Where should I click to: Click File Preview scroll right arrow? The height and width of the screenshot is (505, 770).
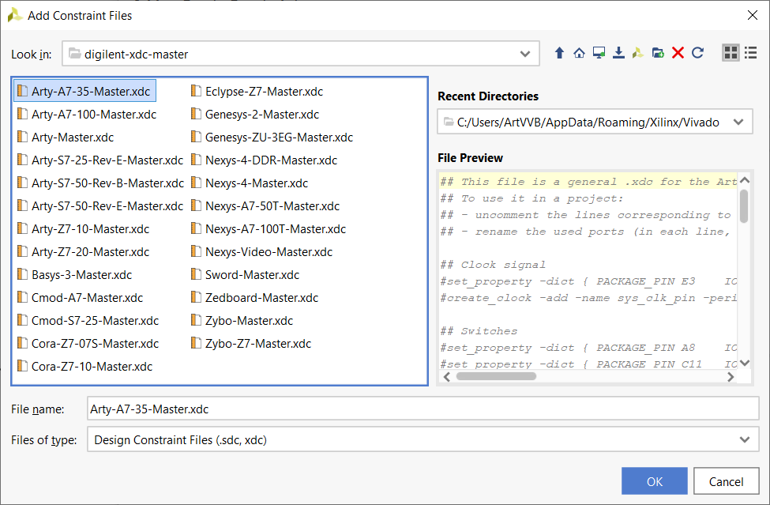[x=731, y=377]
